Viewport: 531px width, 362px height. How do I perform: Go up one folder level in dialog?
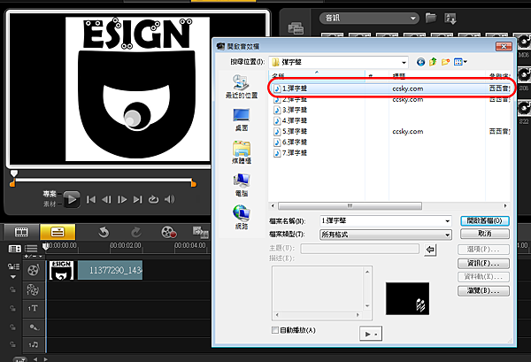pos(433,62)
